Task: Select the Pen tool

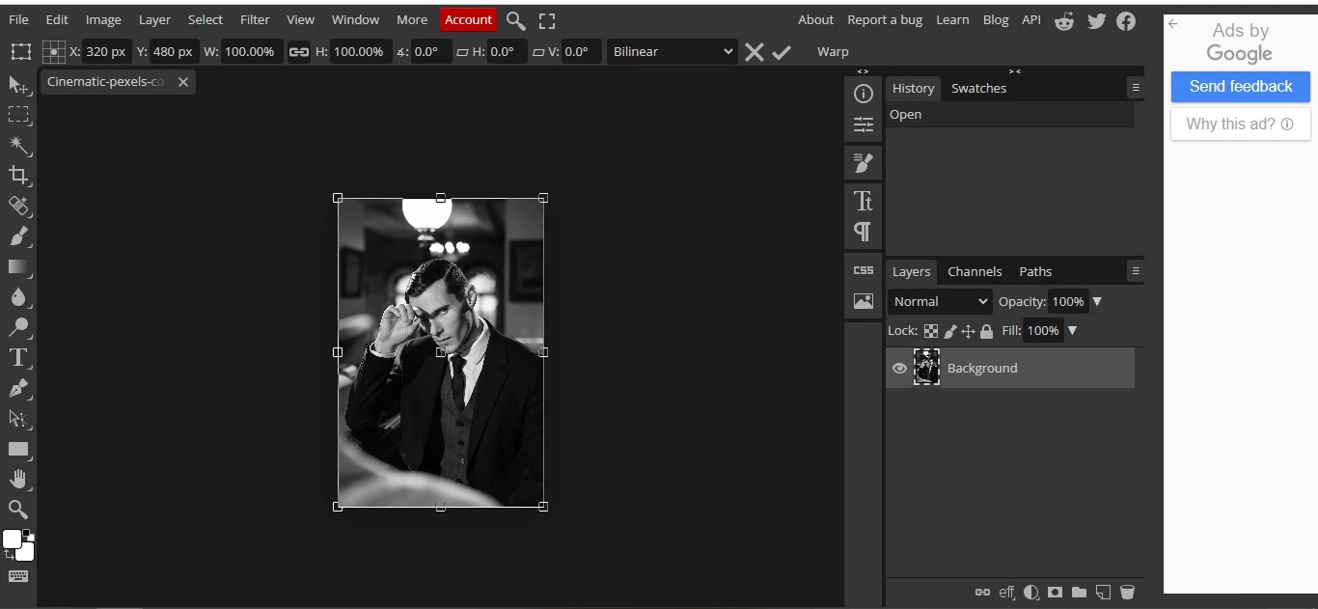Action: click(x=18, y=388)
